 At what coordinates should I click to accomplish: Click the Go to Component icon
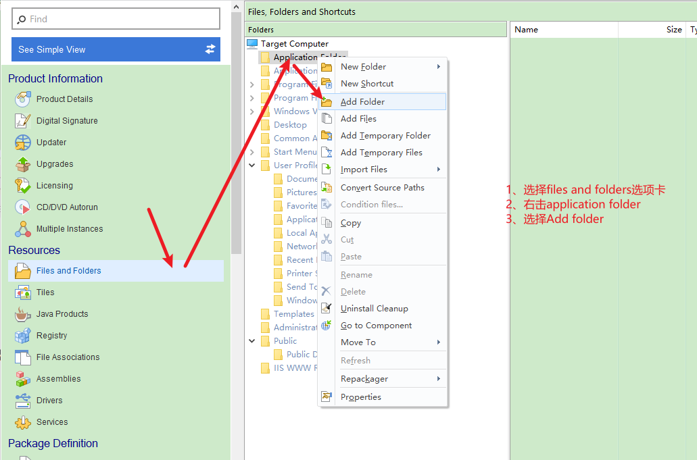point(327,326)
